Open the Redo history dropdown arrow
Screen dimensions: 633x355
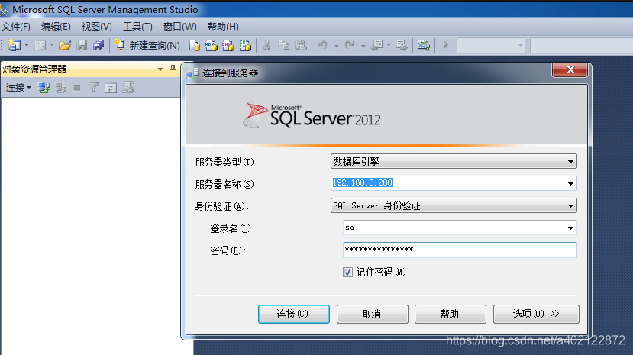pos(363,46)
